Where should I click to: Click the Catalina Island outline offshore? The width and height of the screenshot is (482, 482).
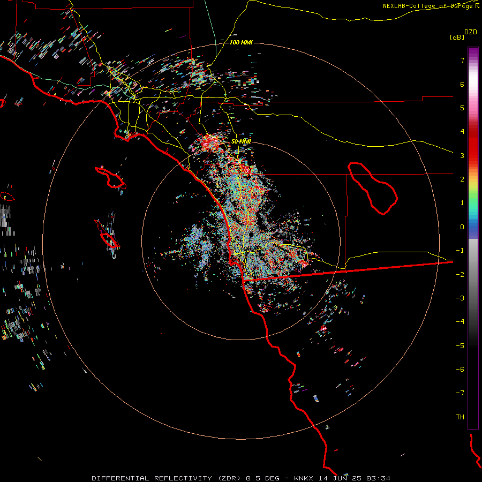point(110,178)
